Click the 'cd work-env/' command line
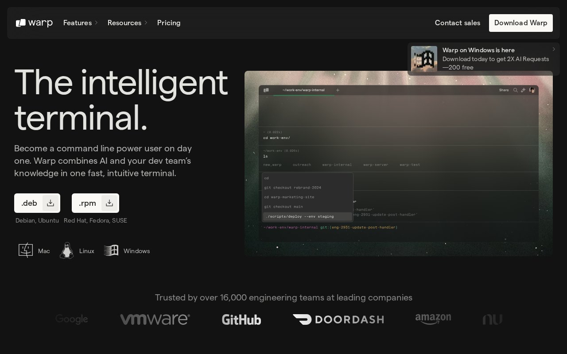Viewport: 567px width, 354px height. pyautogui.click(x=277, y=138)
